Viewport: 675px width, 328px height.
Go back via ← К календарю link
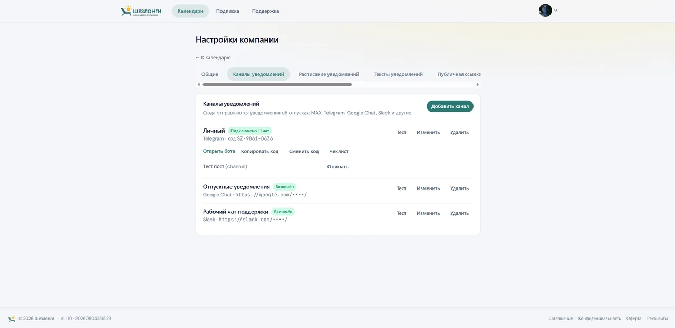[x=213, y=57]
